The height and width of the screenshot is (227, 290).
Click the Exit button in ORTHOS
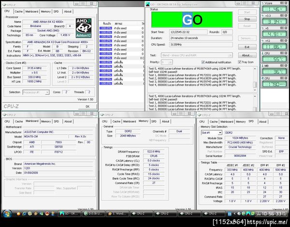(x=247, y=47)
